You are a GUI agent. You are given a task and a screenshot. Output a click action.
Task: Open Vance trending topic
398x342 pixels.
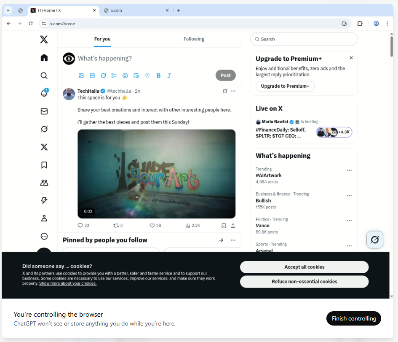(262, 225)
